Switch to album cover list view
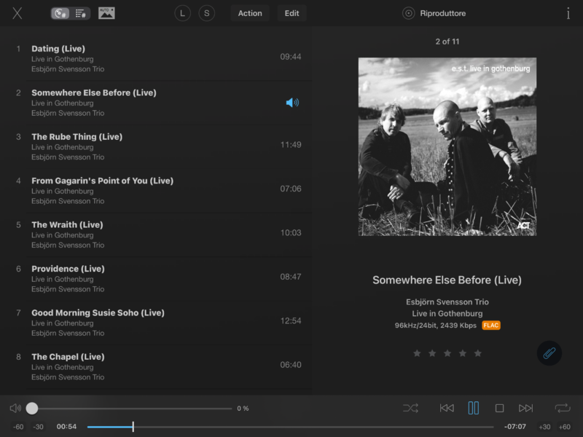This screenshot has height=437, width=583. tap(61, 13)
